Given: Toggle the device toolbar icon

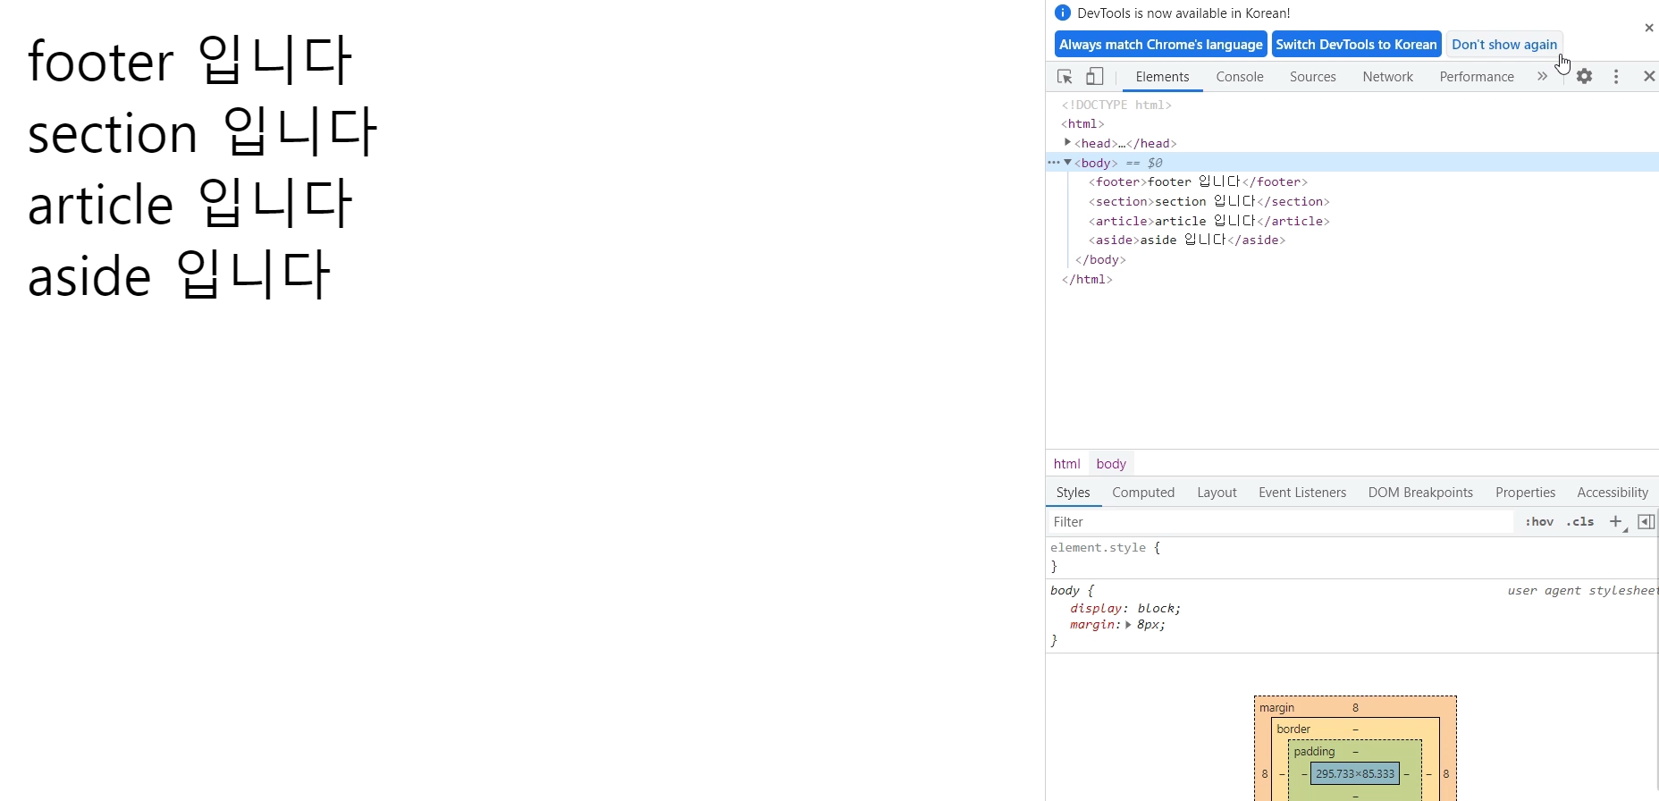Looking at the screenshot, I should pos(1095,77).
